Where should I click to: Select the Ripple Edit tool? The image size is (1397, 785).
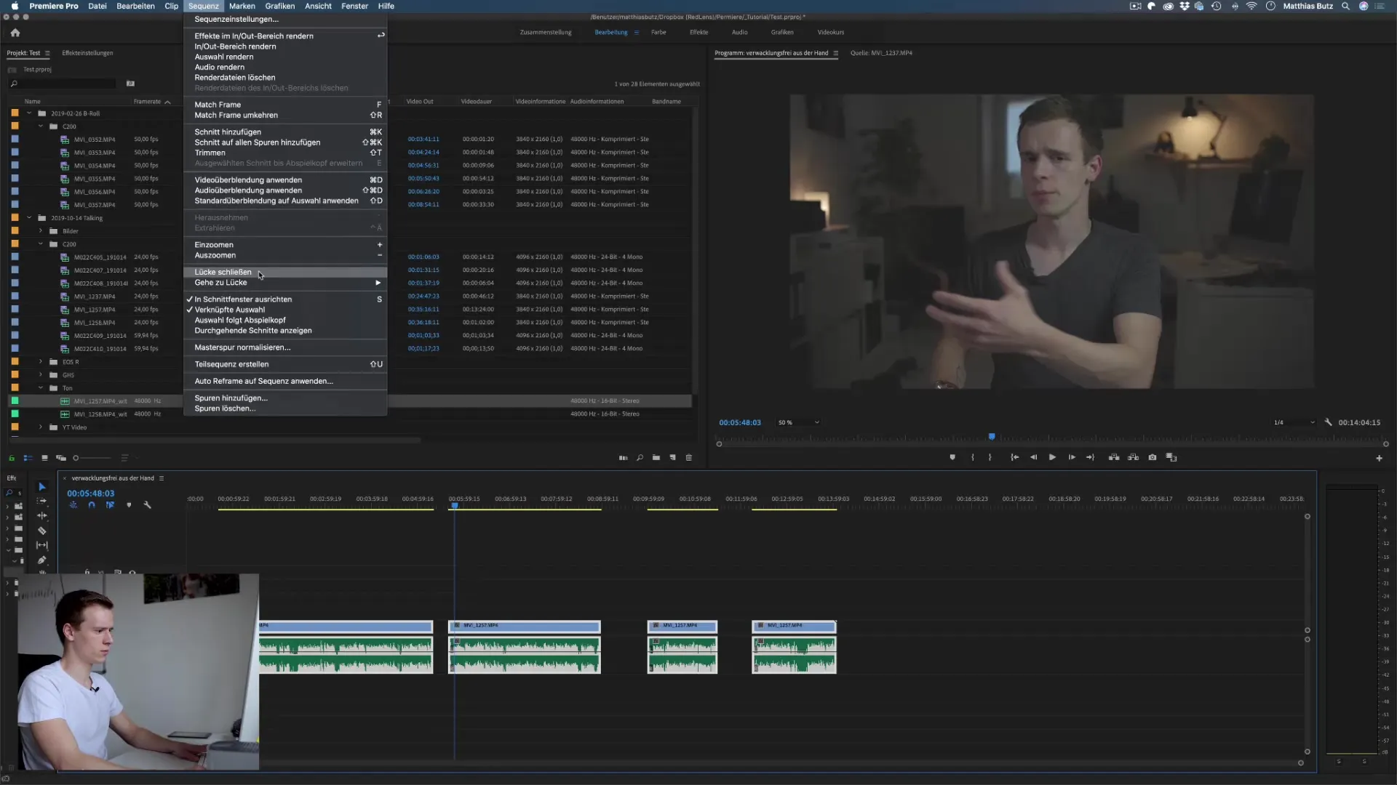(42, 515)
